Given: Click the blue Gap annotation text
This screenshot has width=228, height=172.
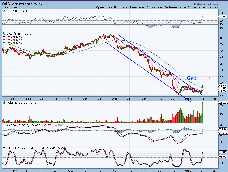Looking at the screenshot, I should [191, 78].
